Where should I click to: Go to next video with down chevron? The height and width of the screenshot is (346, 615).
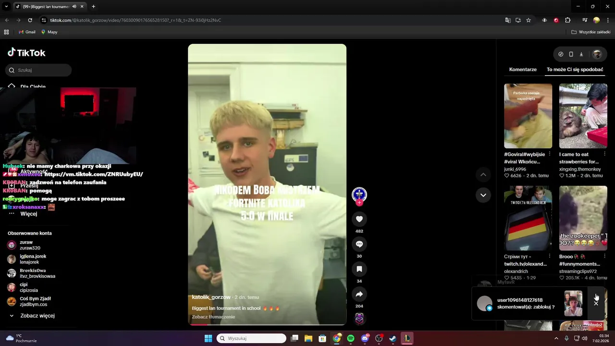pyautogui.click(x=483, y=195)
